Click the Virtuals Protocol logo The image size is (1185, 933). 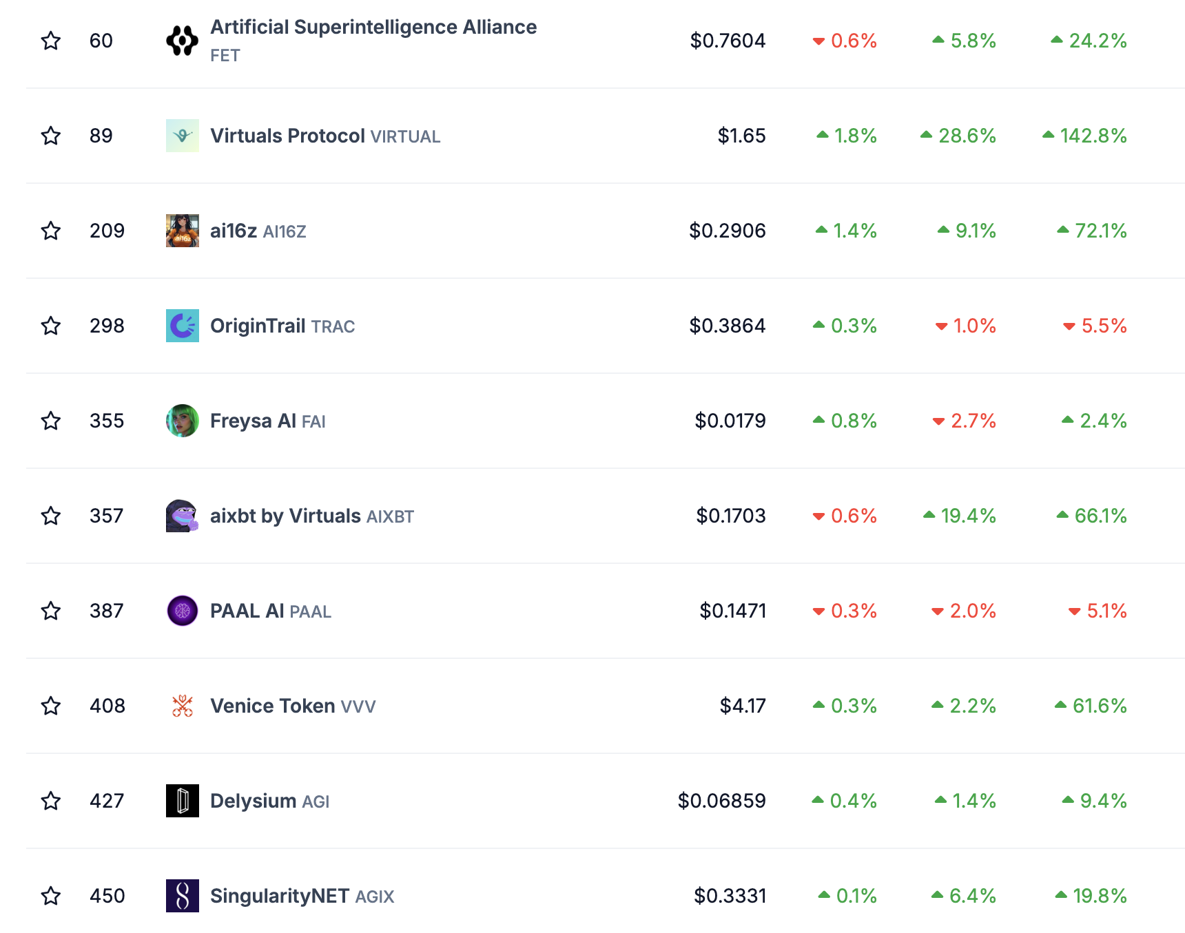(x=182, y=136)
